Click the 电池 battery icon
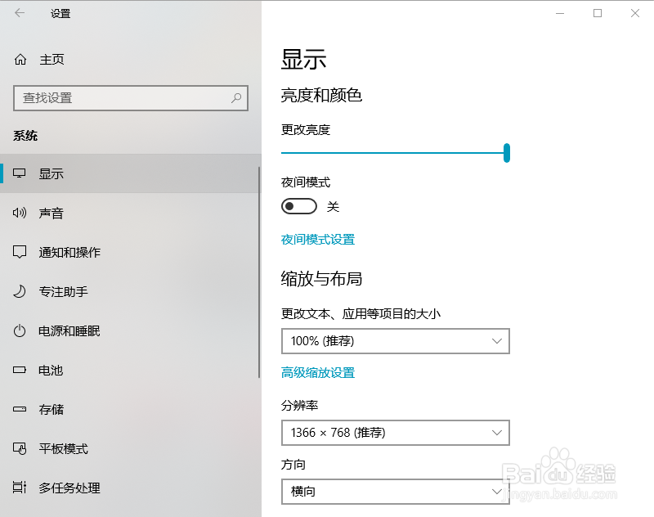Image resolution: width=654 pixels, height=517 pixels. 20,370
